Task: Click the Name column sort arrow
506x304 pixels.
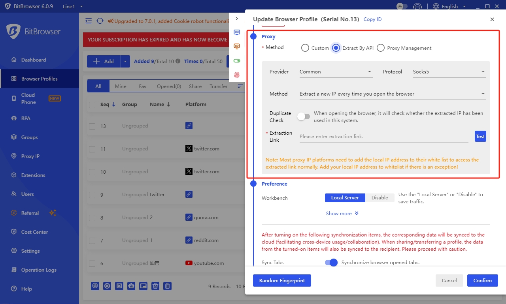Action: [x=168, y=105]
